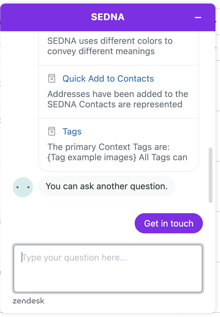Select the You can ask another question bubble

click(x=106, y=186)
